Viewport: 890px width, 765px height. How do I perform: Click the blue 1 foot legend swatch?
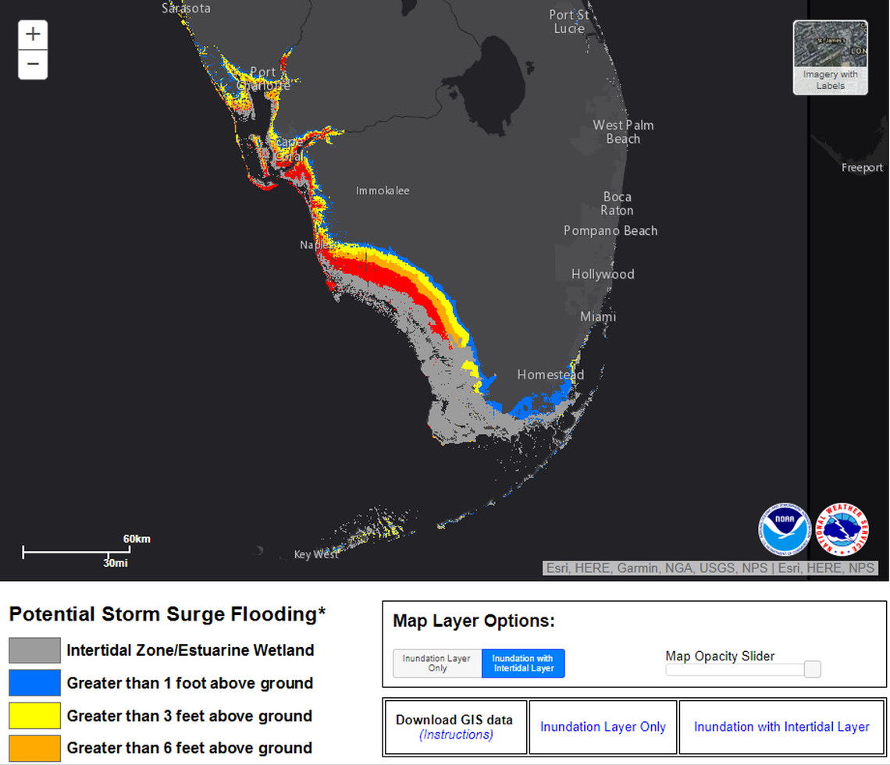34,683
